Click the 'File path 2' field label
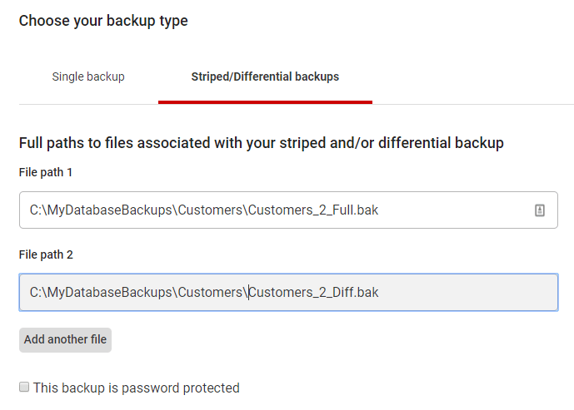Image resolution: width=574 pixels, height=410 pixels. coord(46,254)
